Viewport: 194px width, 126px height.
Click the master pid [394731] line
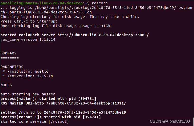coord(48,99)
